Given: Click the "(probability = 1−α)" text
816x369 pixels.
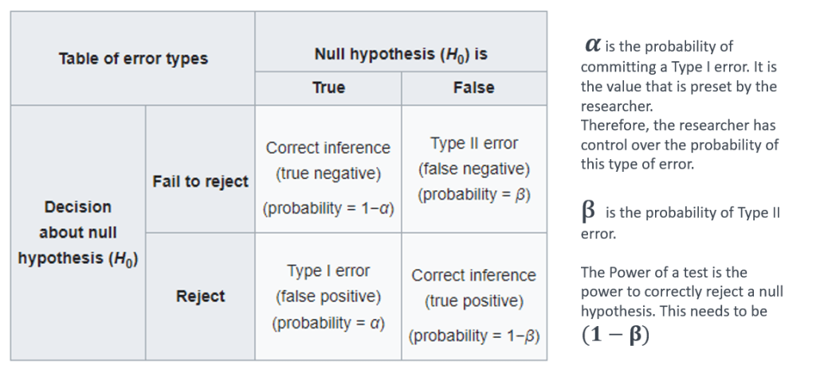Looking at the screenshot, I should click(328, 208).
